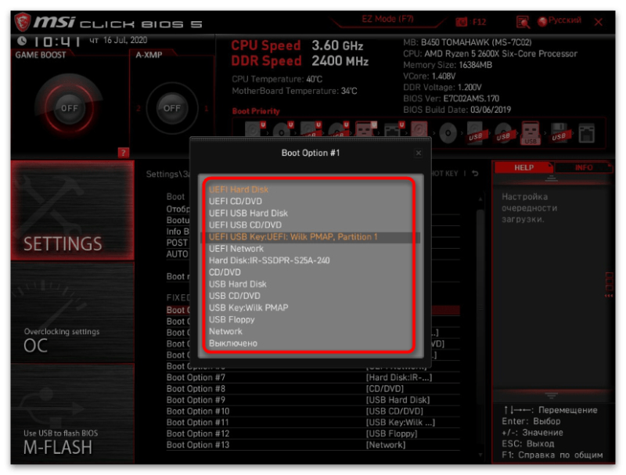Open Boot Option #12 value [USB Floppy]
The image size is (626, 475).
(x=392, y=434)
